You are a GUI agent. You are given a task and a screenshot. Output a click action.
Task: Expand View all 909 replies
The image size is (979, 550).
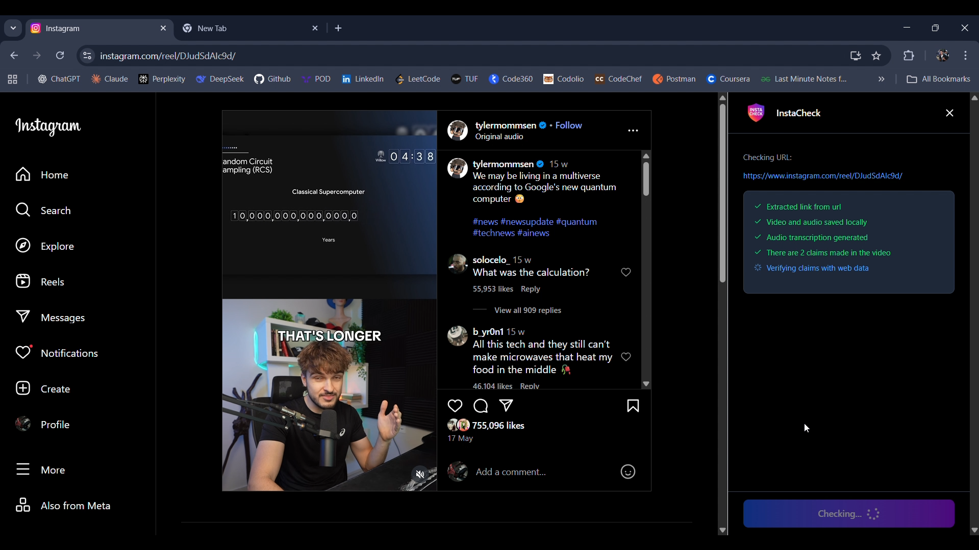click(x=528, y=310)
